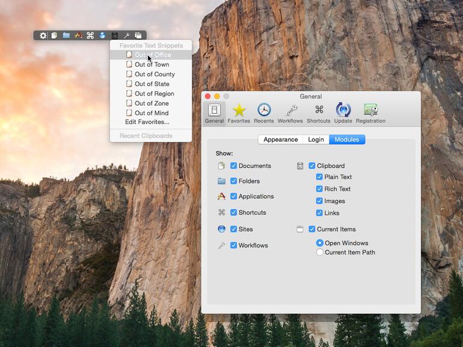Open Favorites star in preferences toolbar
The image size is (463, 347).
pyautogui.click(x=239, y=112)
